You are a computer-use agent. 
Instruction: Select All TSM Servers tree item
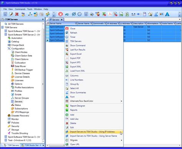tap(16, 24)
